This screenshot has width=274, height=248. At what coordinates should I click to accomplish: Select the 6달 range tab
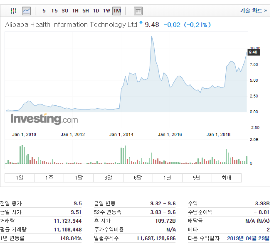(138, 178)
